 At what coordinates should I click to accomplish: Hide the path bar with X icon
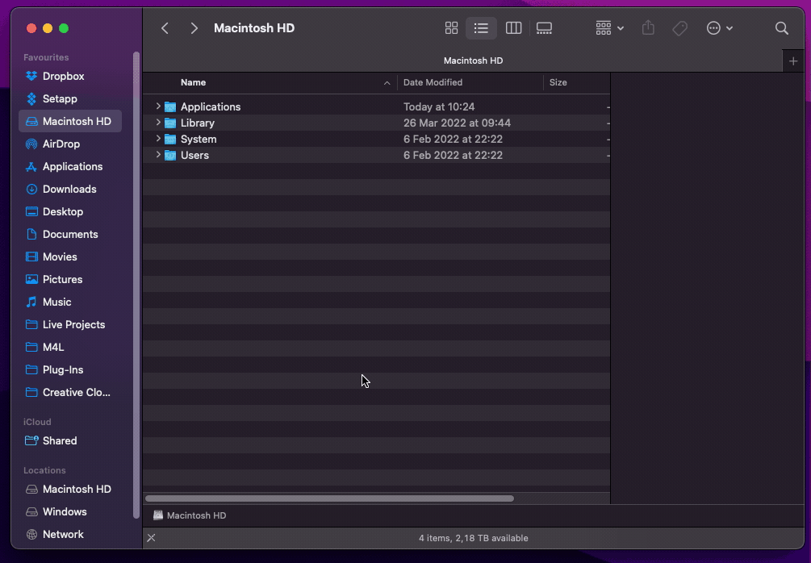pos(151,538)
